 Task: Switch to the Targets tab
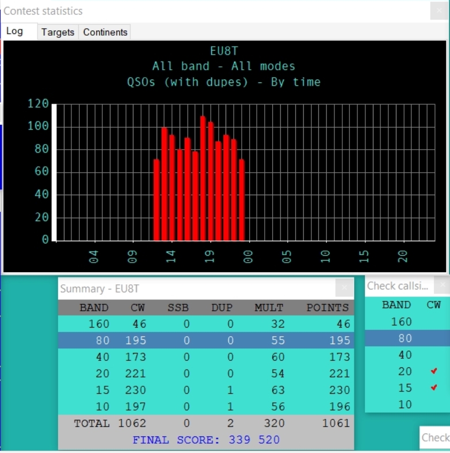pyautogui.click(x=58, y=32)
